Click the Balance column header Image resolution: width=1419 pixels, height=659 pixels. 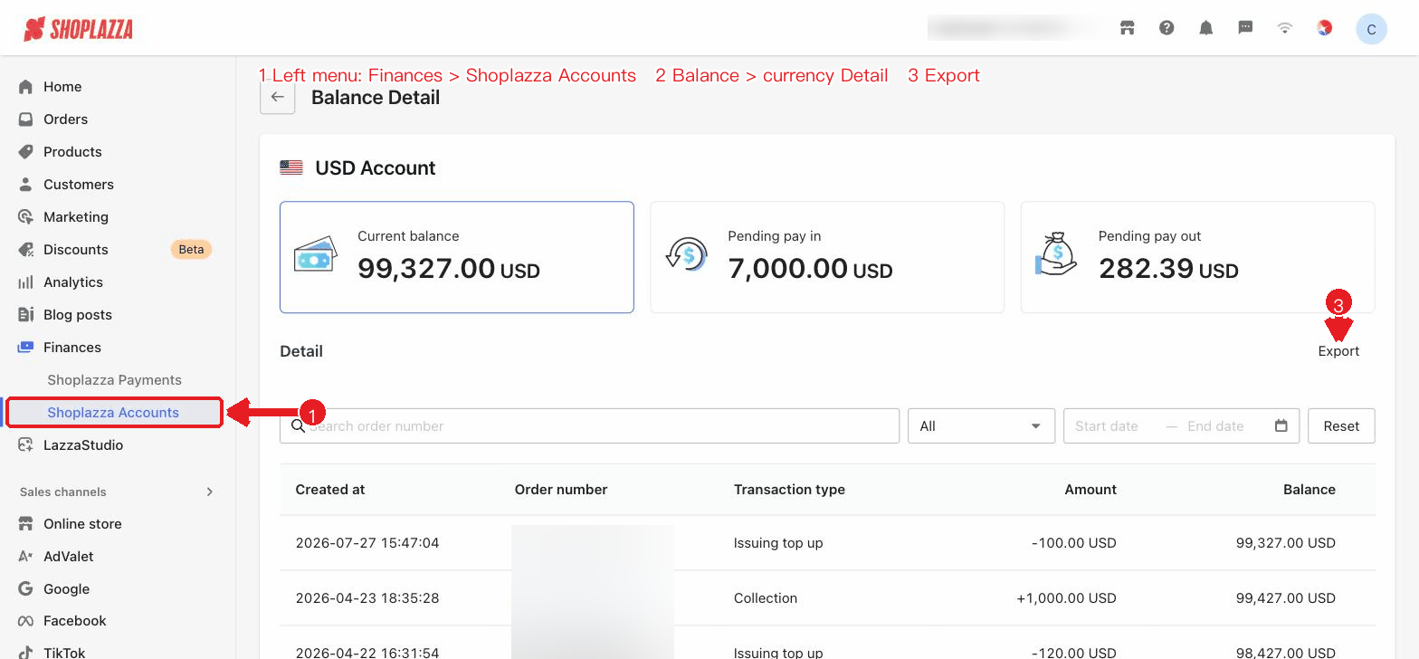1309,490
